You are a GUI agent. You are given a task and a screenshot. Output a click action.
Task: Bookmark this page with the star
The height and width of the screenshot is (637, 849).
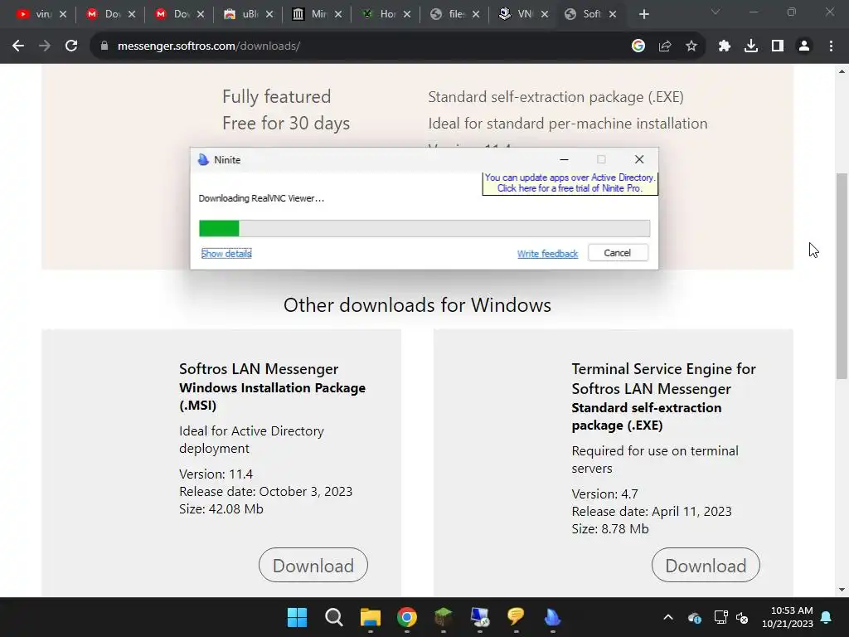[x=691, y=46]
